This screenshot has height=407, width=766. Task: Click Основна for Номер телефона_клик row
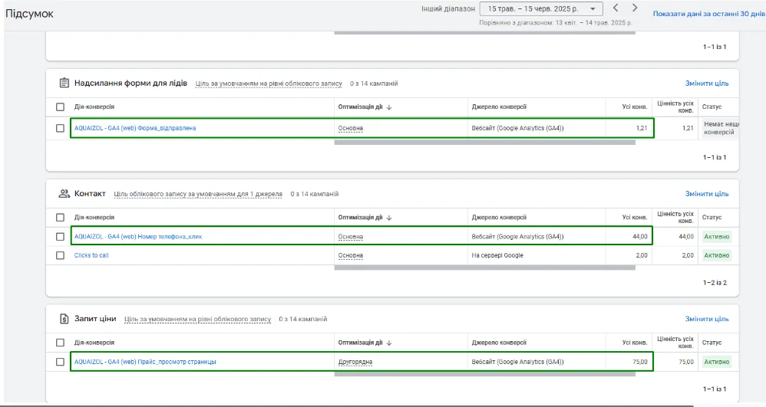point(350,237)
